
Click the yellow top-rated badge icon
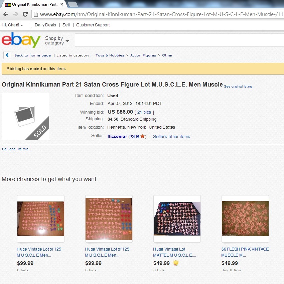(176, 263)
